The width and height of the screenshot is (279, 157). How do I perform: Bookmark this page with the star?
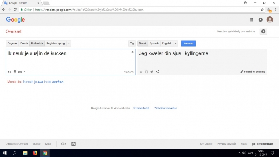point(262,10)
